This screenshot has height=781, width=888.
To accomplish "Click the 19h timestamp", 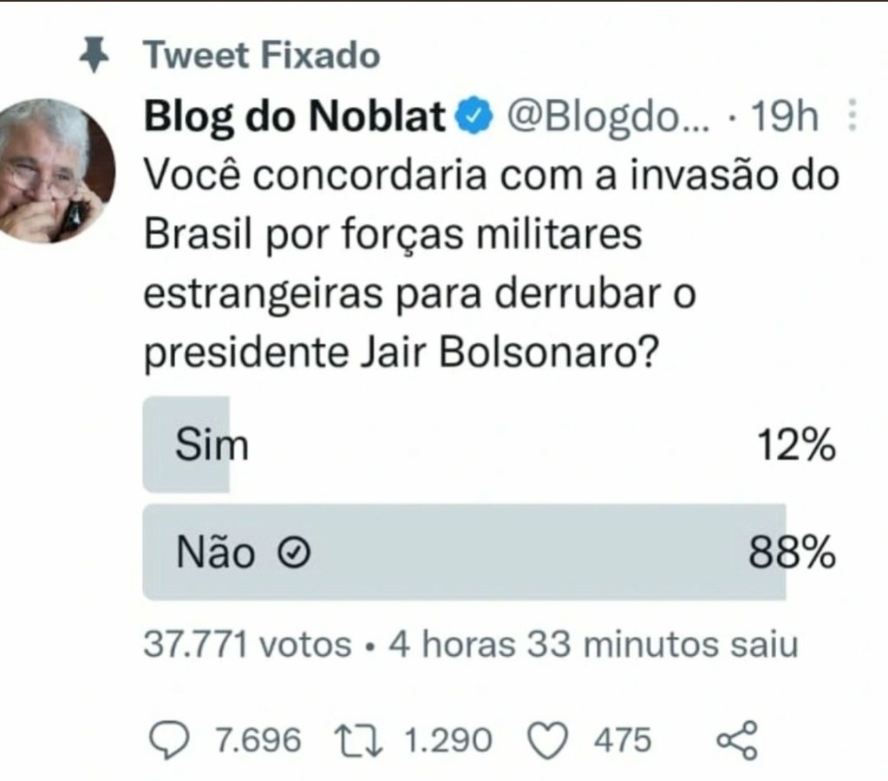I will coord(784,117).
